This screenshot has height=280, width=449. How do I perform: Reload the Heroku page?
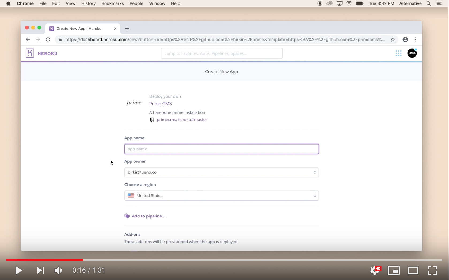[x=48, y=40]
